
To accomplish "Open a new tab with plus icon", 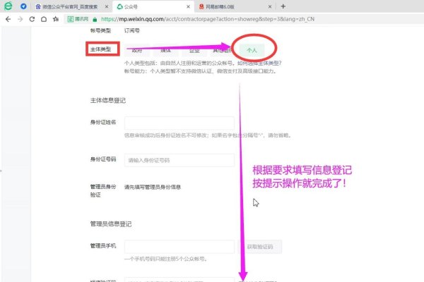I will (283, 6).
